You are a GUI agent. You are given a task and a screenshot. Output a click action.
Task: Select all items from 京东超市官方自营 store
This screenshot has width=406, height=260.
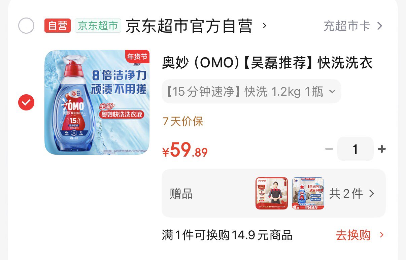click(x=26, y=26)
